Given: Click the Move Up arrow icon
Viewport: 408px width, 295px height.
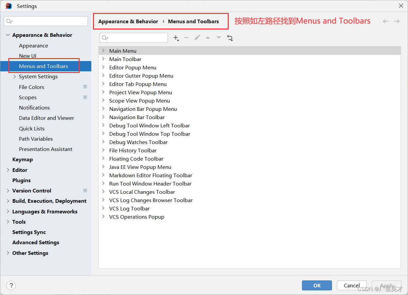Looking at the screenshot, I should coord(208,38).
